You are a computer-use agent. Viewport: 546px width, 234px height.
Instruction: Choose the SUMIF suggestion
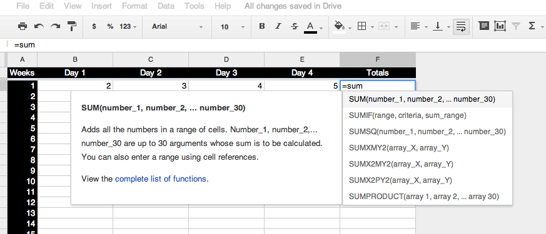(427, 115)
